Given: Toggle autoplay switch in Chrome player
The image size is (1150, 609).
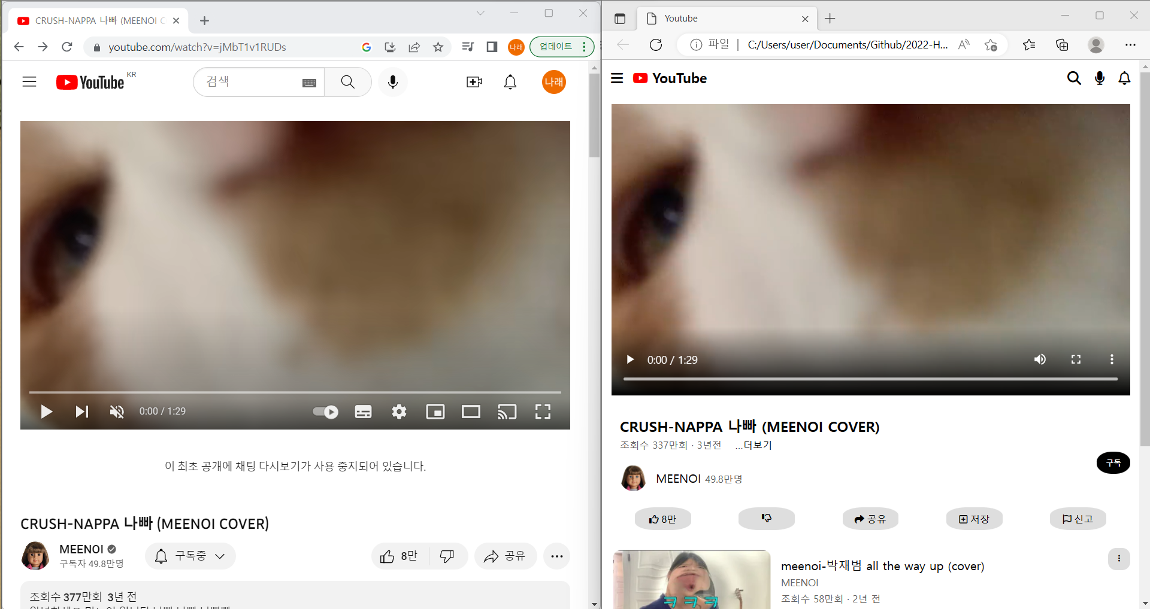Looking at the screenshot, I should coord(325,412).
